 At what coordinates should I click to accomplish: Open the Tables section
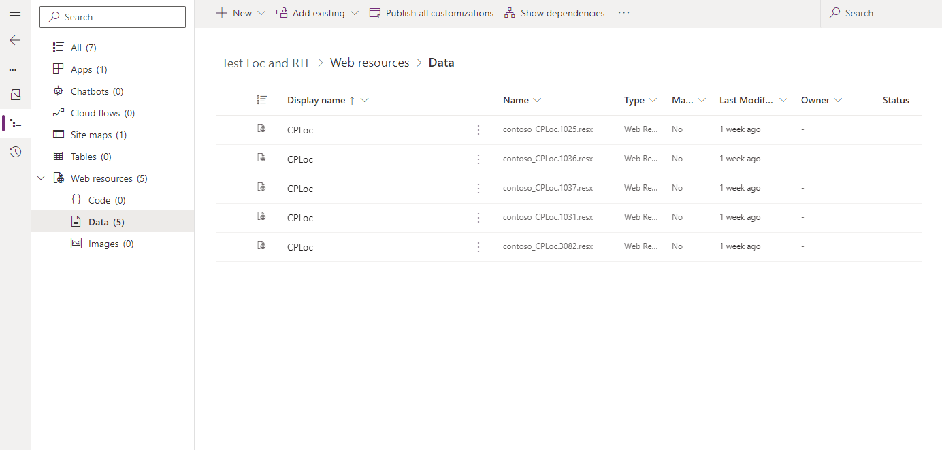pyautogui.click(x=84, y=156)
